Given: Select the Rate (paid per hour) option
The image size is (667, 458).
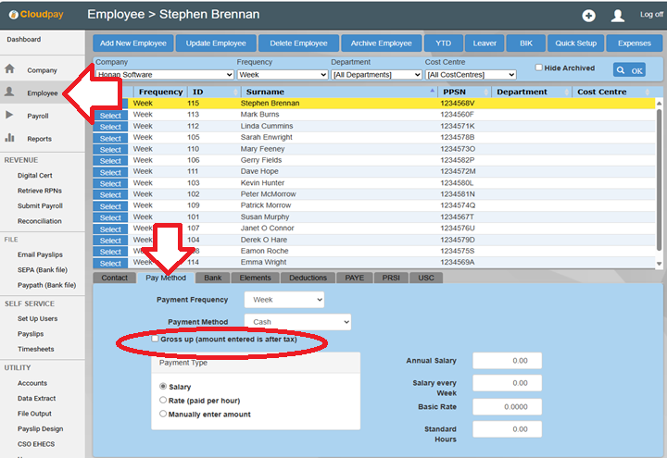Looking at the screenshot, I should (x=164, y=400).
